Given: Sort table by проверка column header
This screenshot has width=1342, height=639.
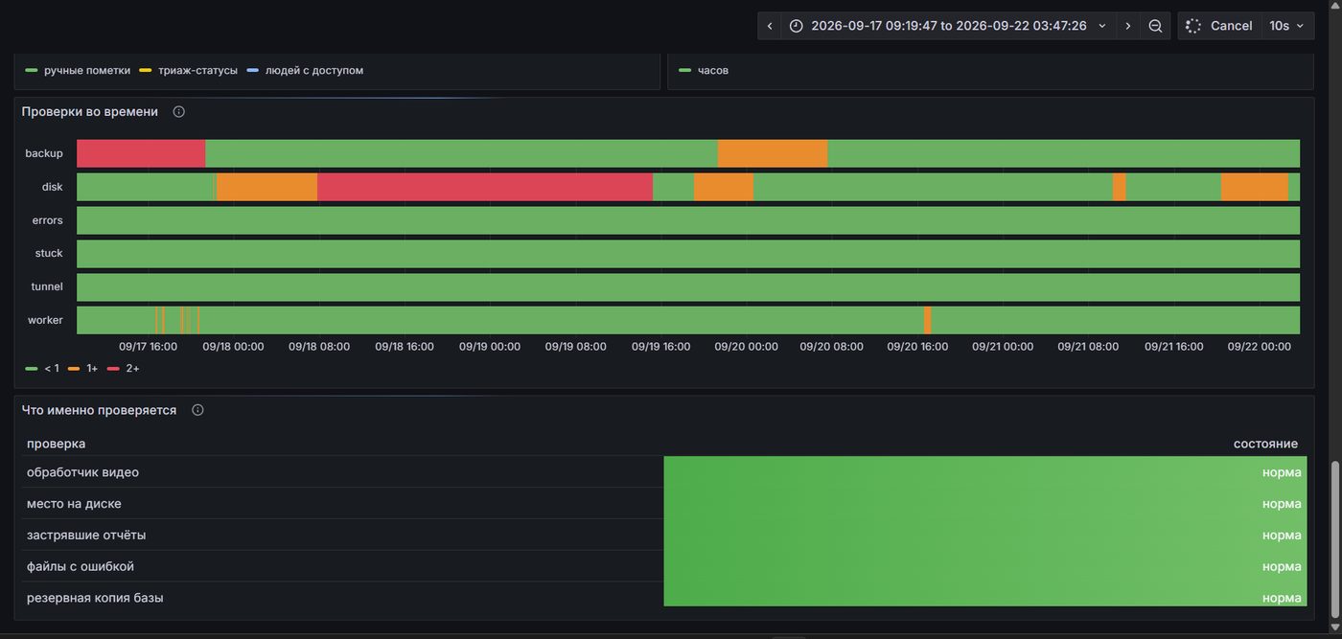Looking at the screenshot, I should [x=56, y=444].
